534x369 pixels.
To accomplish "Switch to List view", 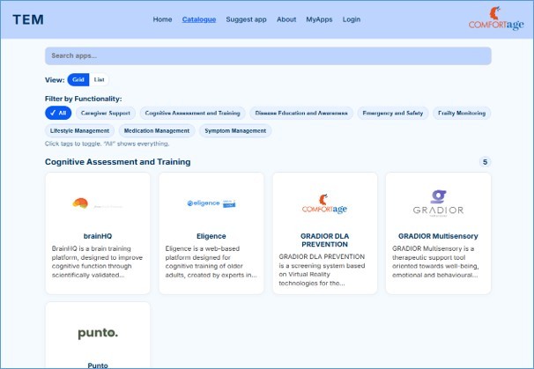I will (x=100, y=79).
